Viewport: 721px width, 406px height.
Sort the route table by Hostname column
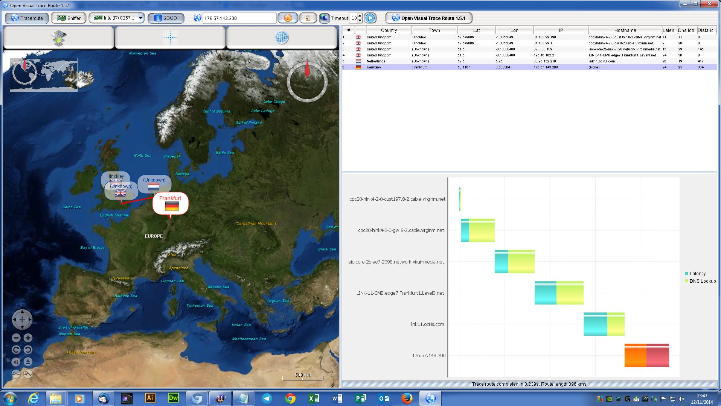[625, 30]
